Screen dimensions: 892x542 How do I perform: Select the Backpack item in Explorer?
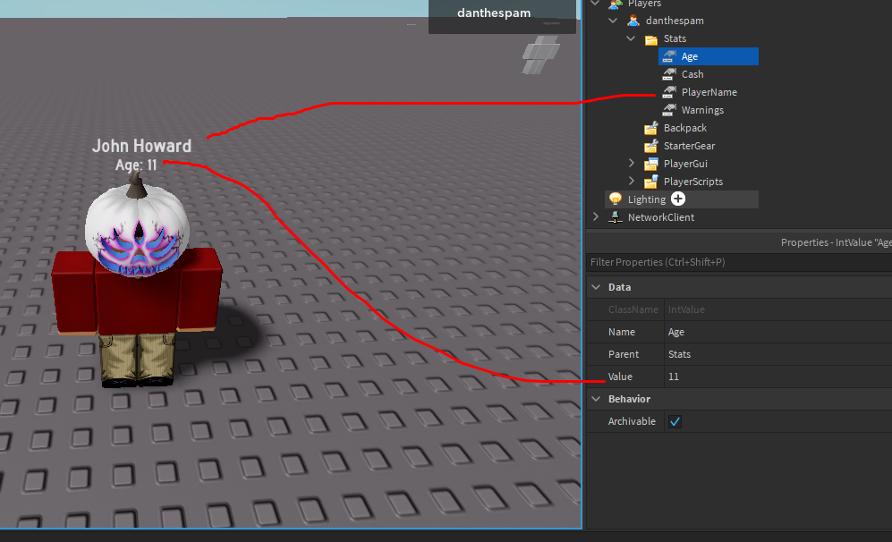(x=685, y=128)
